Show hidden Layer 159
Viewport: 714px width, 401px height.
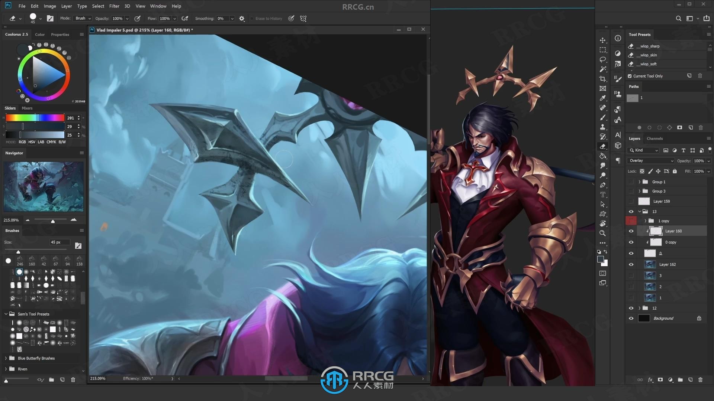[x=631, y=201]
